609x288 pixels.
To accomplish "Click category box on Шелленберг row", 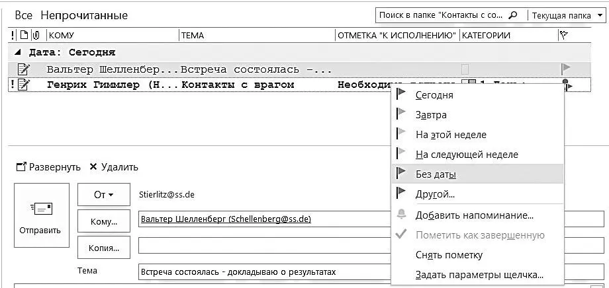I will (465, 69).
